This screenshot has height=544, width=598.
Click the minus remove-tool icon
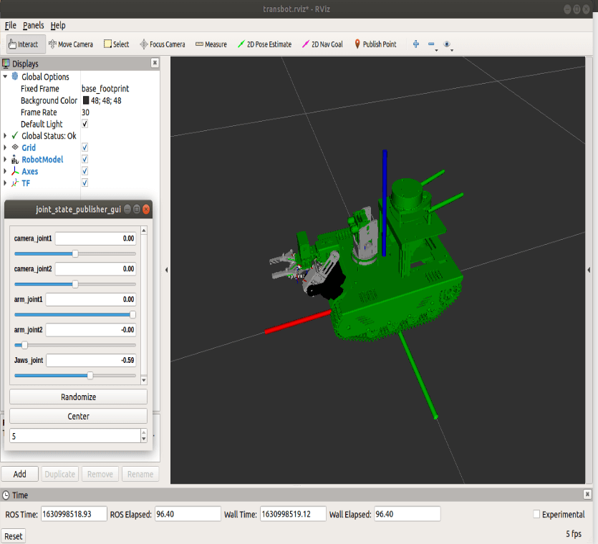tap(431, 44)
